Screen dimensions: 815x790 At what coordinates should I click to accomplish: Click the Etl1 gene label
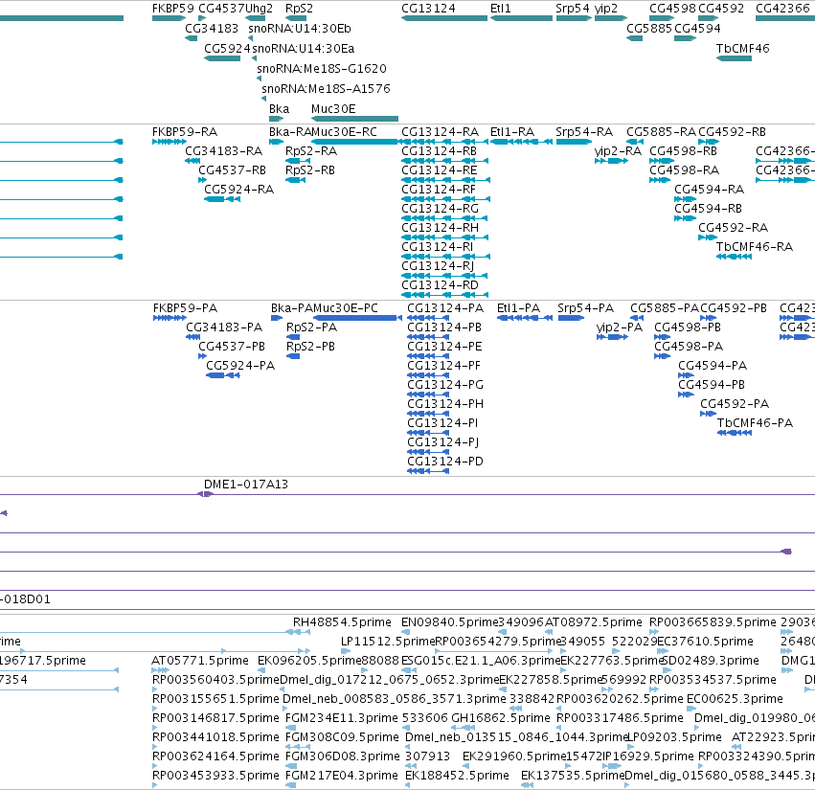(x=501, y=9)
